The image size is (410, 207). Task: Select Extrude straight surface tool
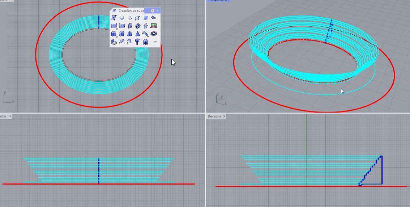pos(114,34)
